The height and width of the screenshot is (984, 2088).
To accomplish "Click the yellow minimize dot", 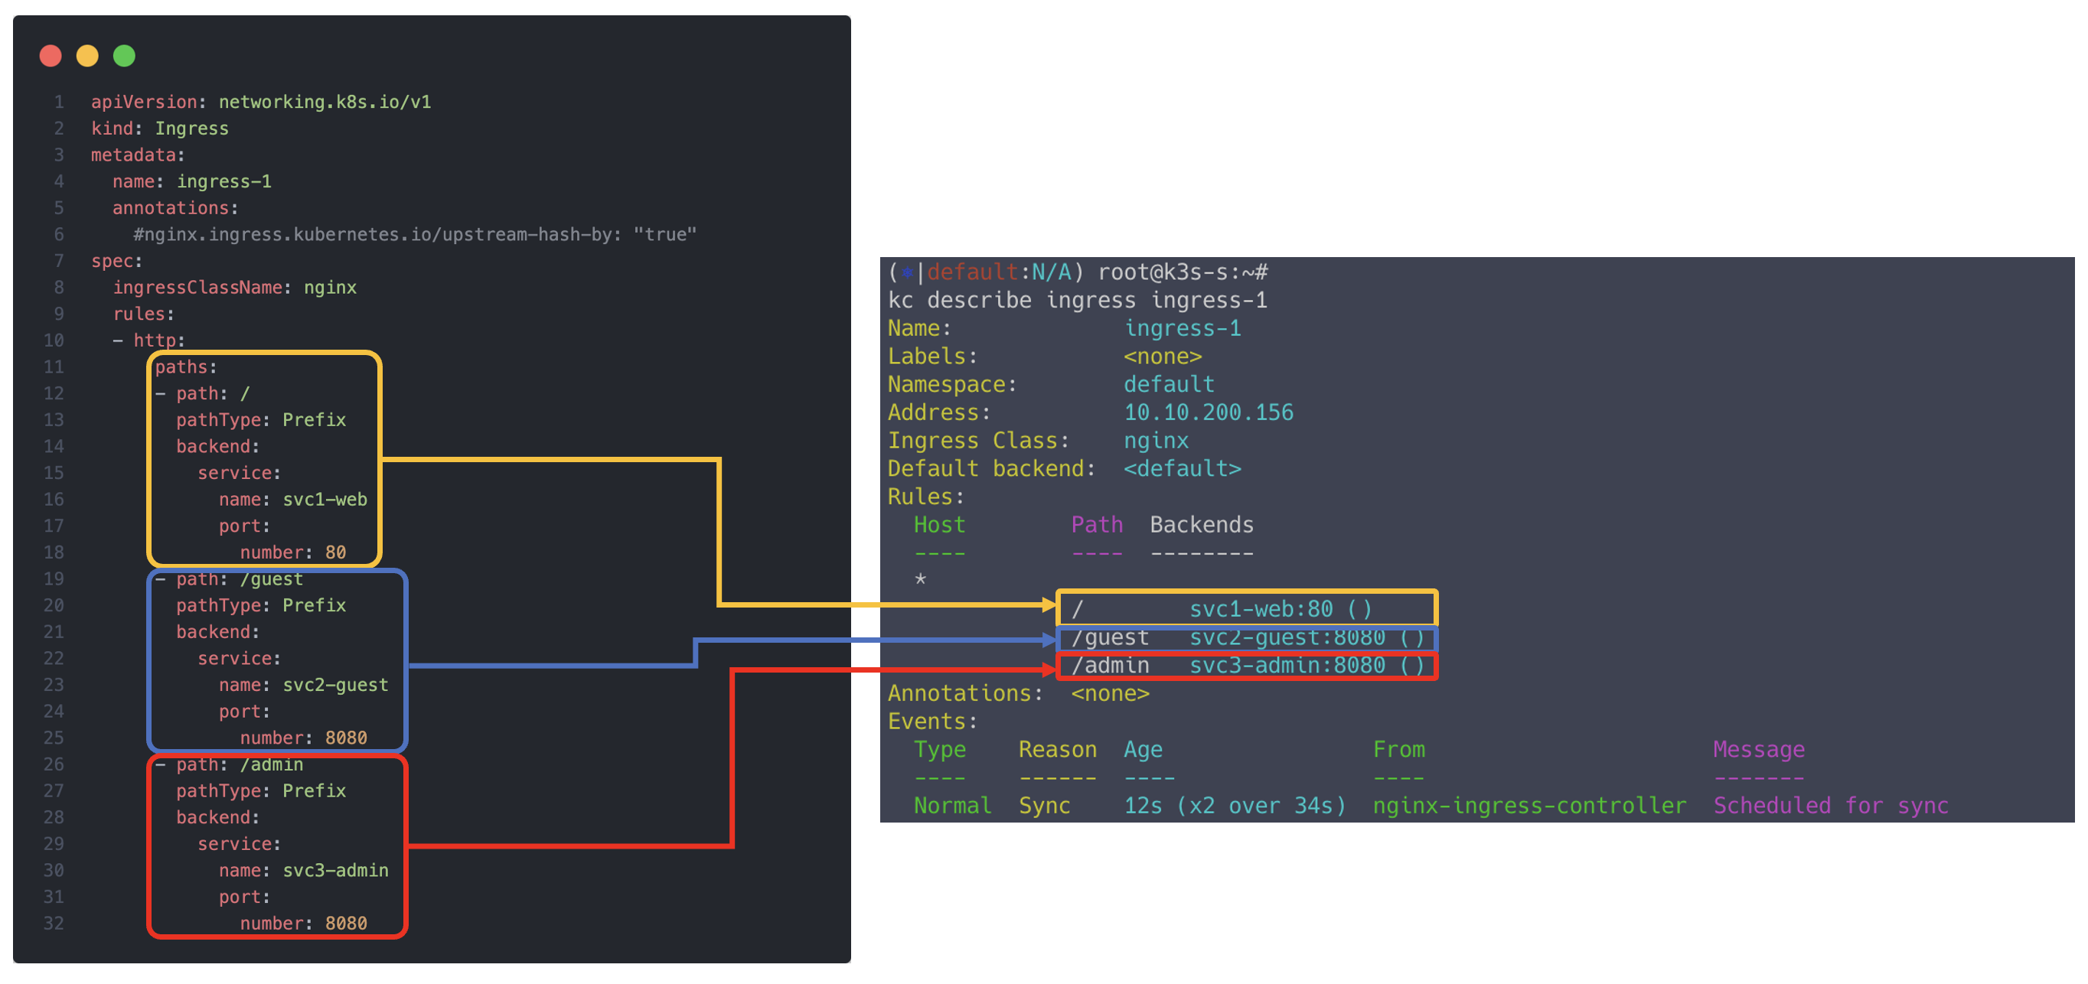I will [87, 56].
